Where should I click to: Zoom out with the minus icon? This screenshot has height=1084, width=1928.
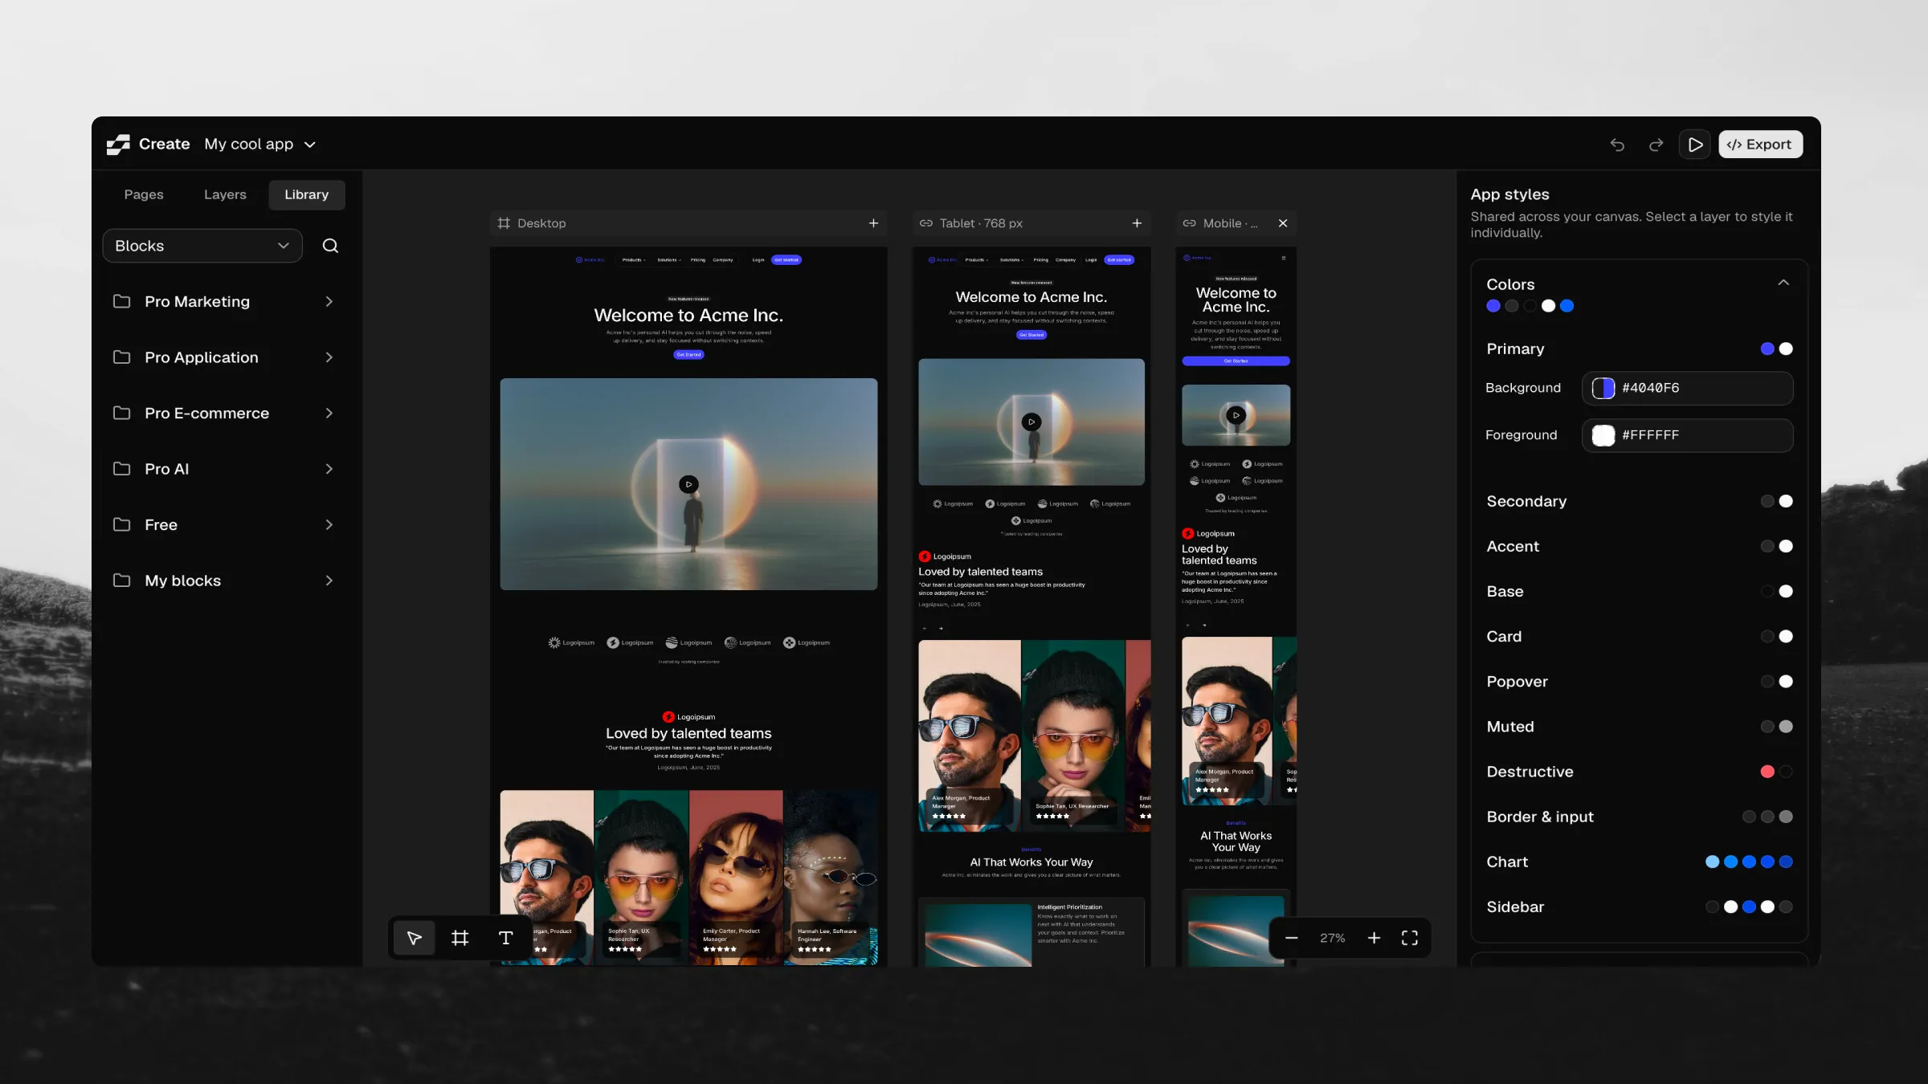[x=1291, y=938]
